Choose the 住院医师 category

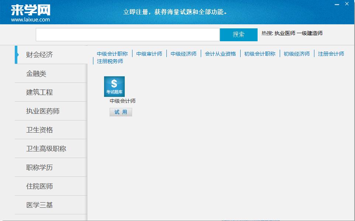(x=51, y=186)
